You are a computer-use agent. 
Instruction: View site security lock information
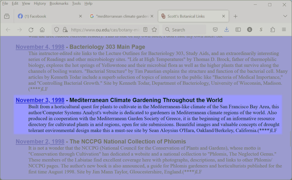point(65,30)
